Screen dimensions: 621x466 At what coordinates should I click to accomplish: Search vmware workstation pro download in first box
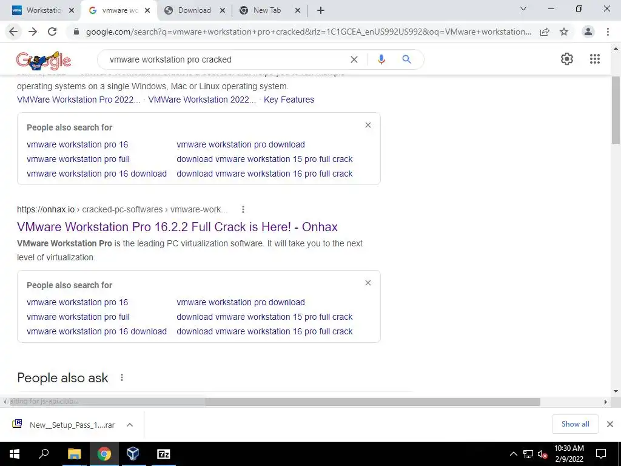[x=241, y=144]
